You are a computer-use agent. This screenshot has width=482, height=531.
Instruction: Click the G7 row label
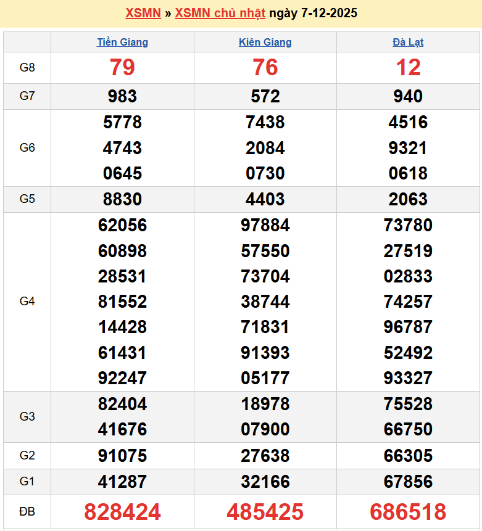pyautogui.click(x=27, y=96)
